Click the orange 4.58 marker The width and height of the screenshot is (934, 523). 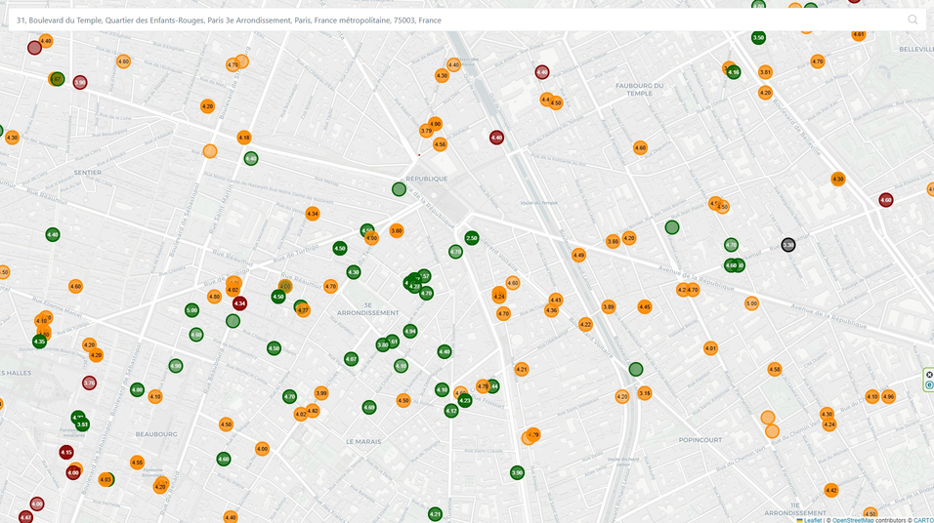774,370
